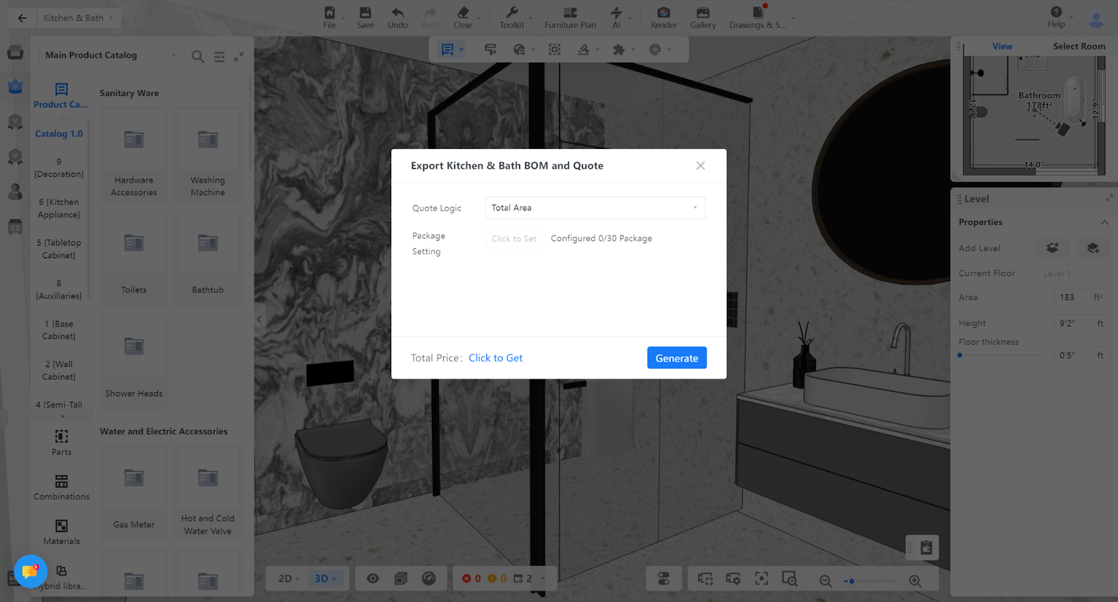This screenshot has width=1118, height=602.
Task: Switch to the Select Room tab
Action: [x=1078, y=46]
